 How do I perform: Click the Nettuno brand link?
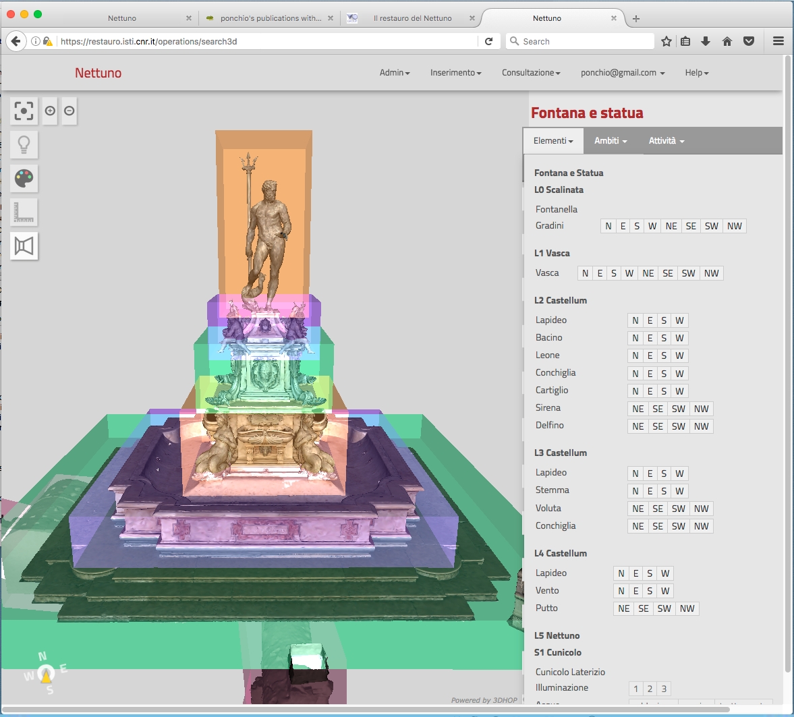(98, 73)
